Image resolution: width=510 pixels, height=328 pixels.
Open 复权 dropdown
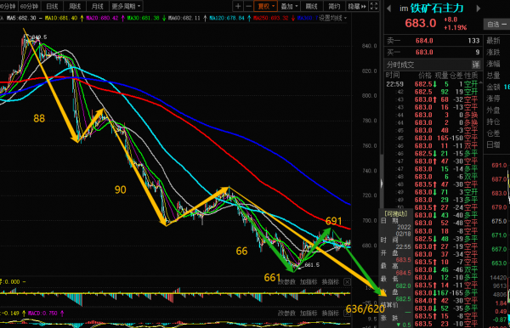point(266,6)
